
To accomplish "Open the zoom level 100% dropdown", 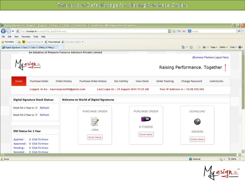I will pyautogui.click(x=234, y=159).
